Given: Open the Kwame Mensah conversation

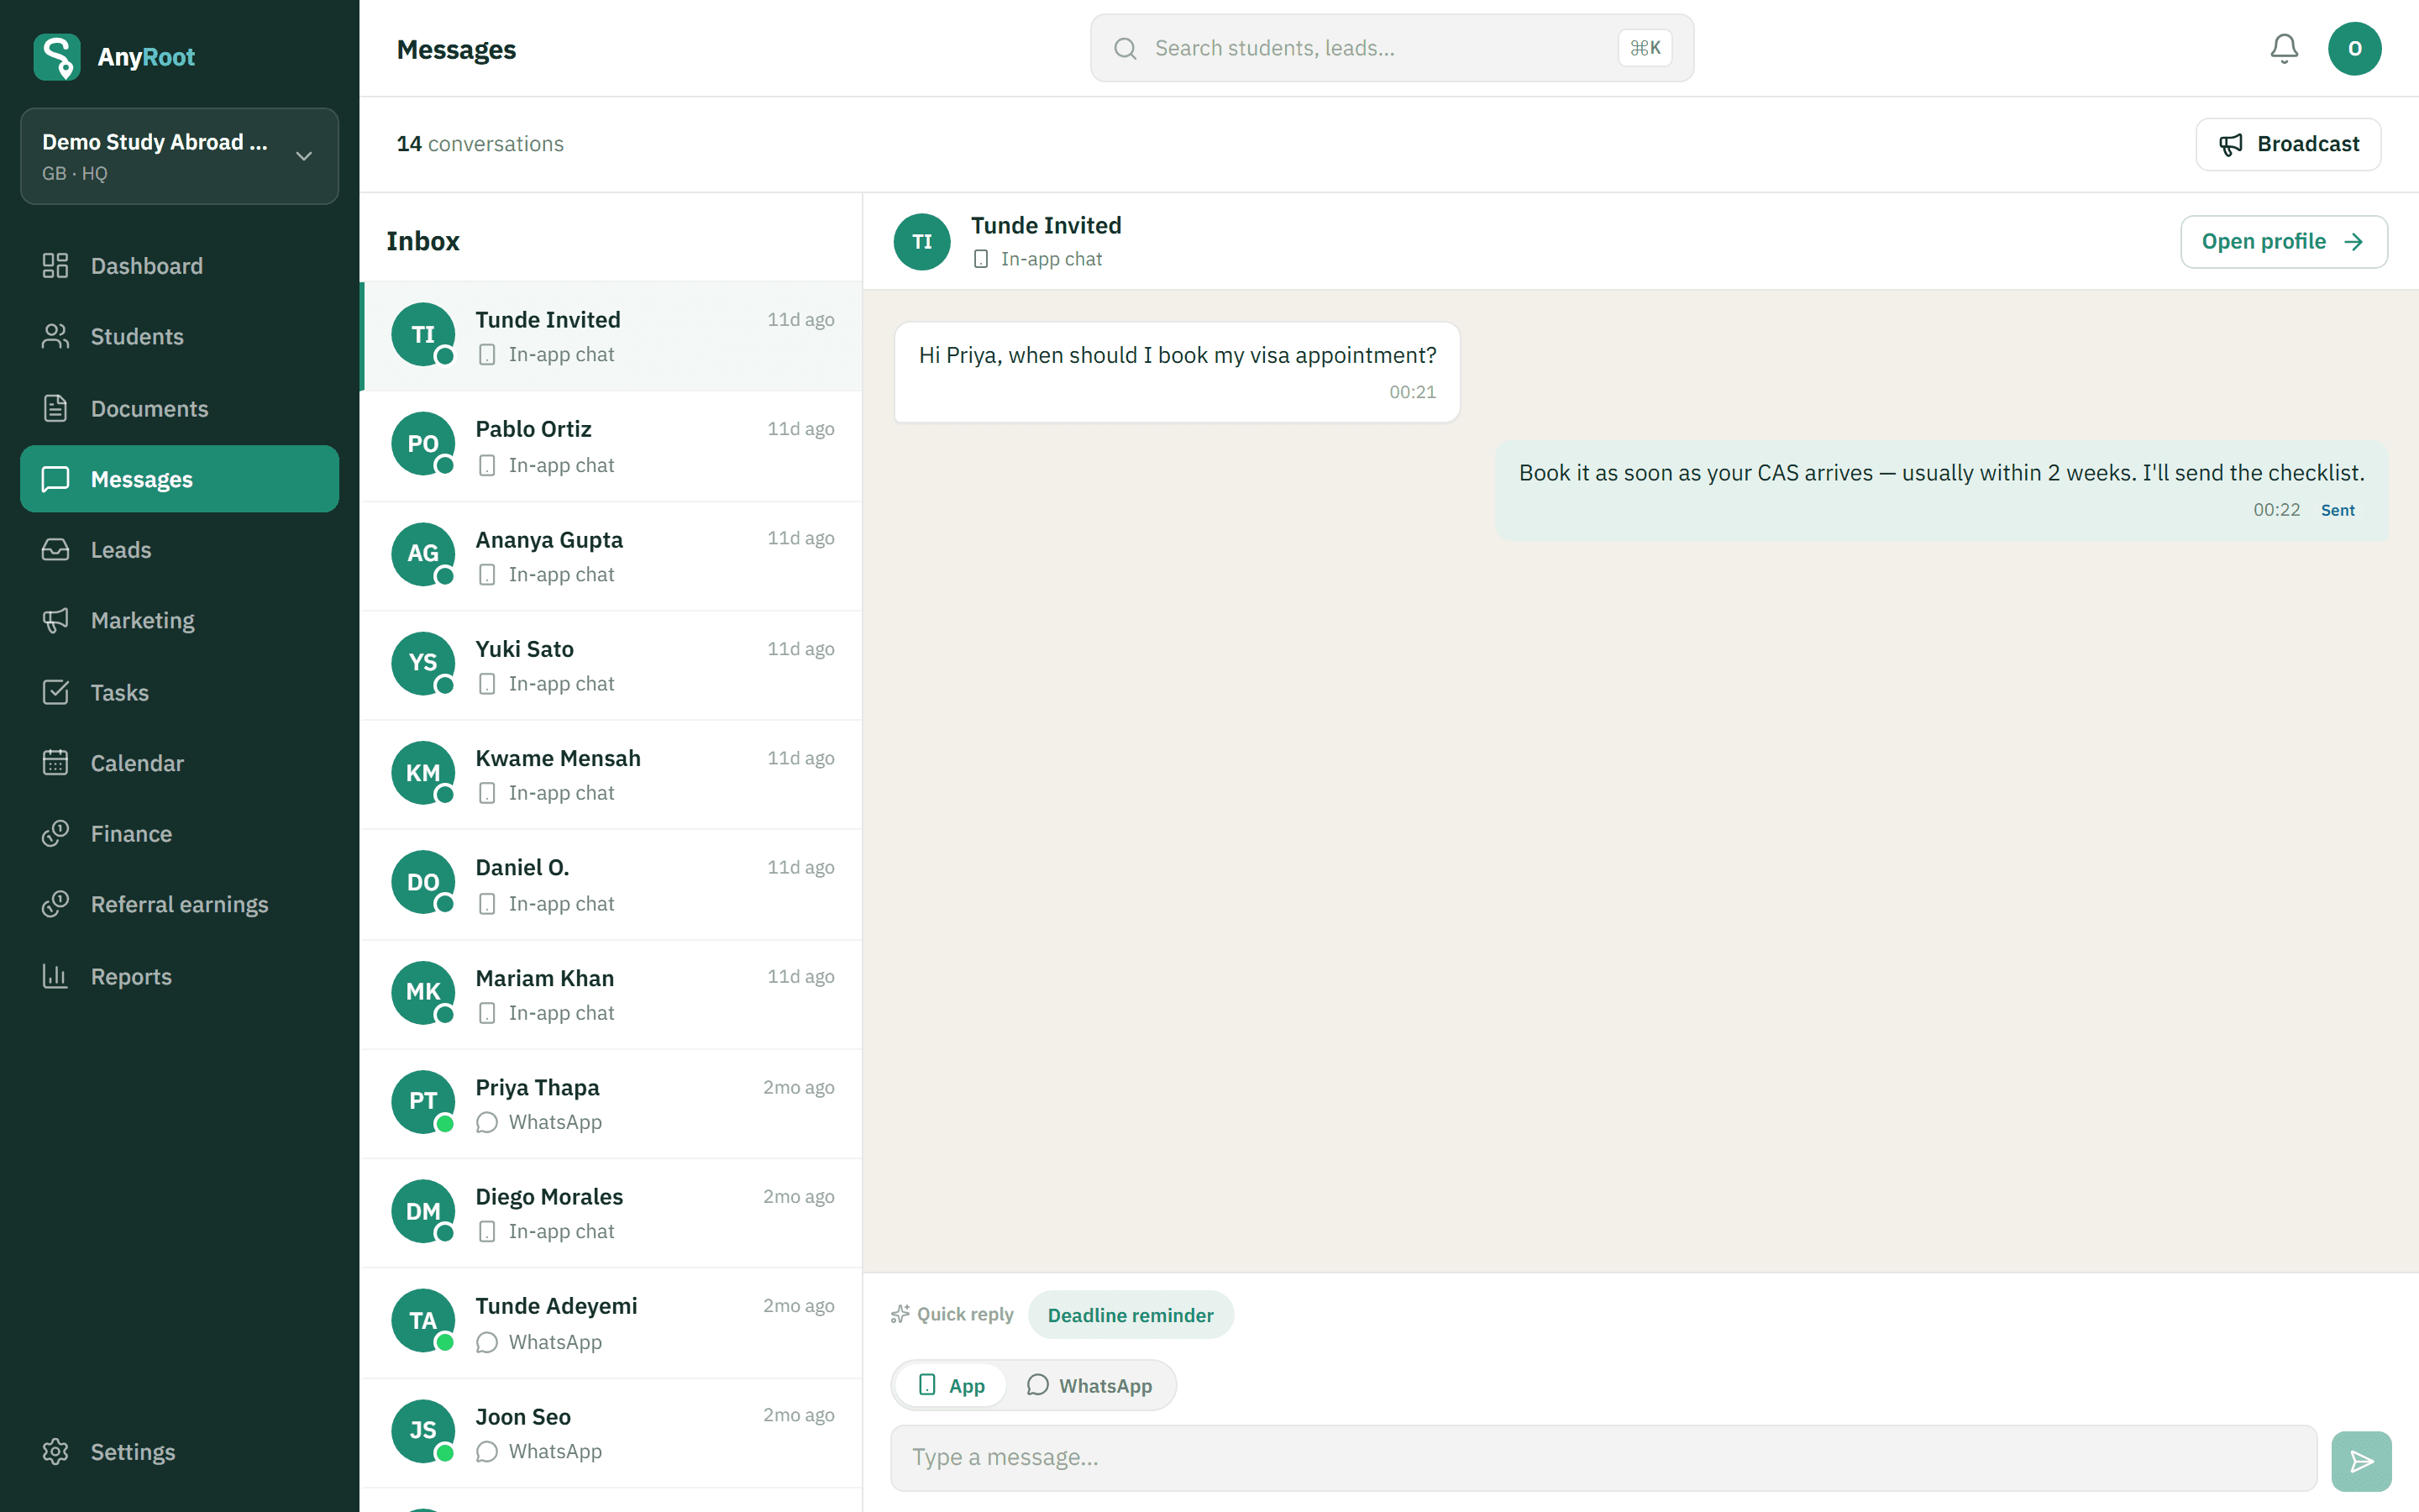Looking at the screenshot, I should [611, 775].
